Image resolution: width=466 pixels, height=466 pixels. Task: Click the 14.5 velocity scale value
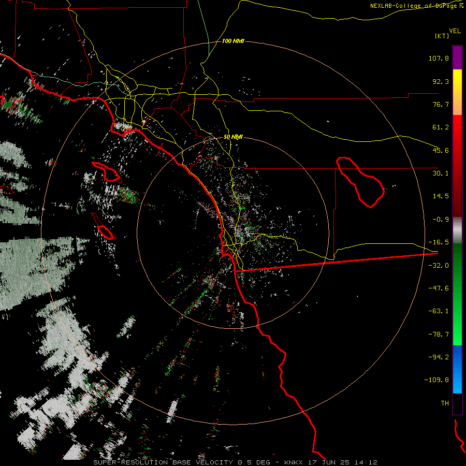point(441,196)
